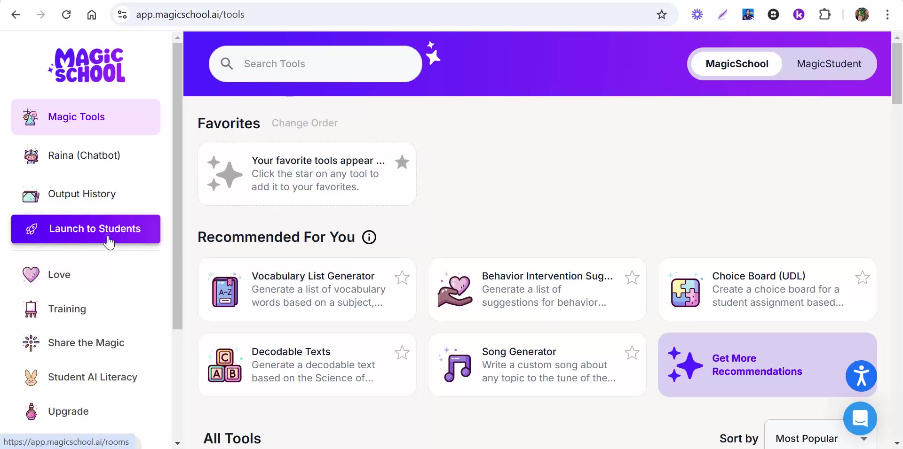The width and height of the screenshot is (903, 449).
Task: Click the Upgrade sidebar item
Action: [86, 411]
